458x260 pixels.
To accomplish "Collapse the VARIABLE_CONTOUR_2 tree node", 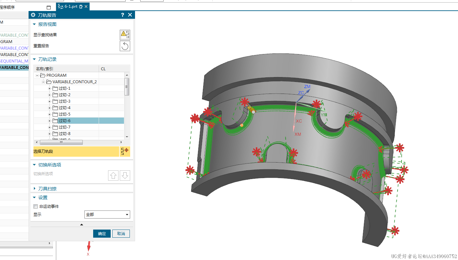I will coord(43,82).
